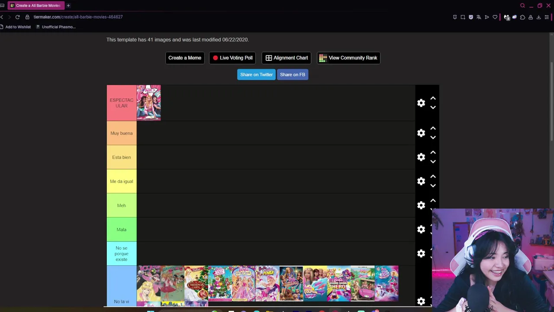Open settings gear for No la vi tier
The image size is (554, 312).
click(x=421, y=301)
